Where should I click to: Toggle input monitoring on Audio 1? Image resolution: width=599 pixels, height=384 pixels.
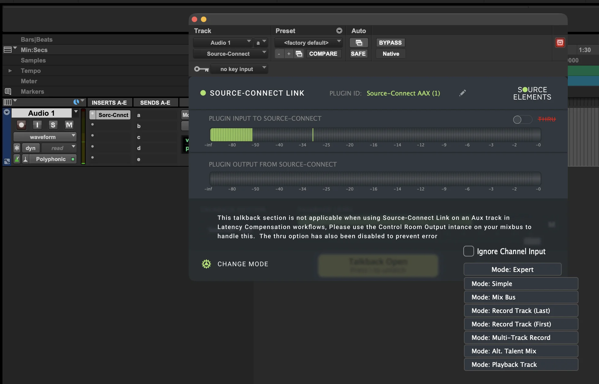(37, 125)
